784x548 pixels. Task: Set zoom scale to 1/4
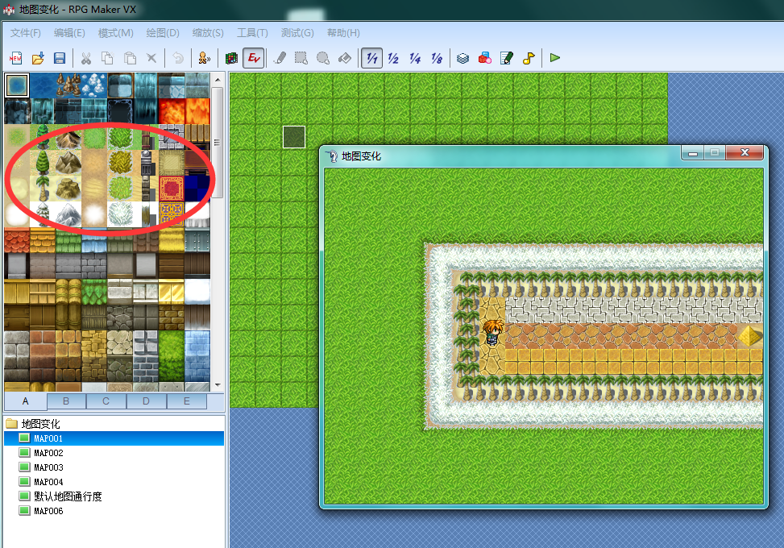[x=415, y=58]
